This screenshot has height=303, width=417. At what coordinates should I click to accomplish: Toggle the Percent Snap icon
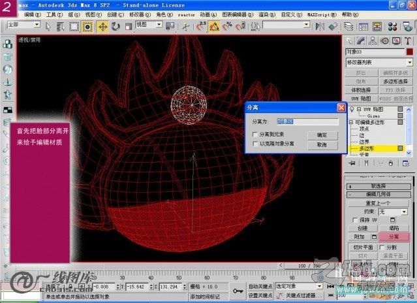[227, 26]
